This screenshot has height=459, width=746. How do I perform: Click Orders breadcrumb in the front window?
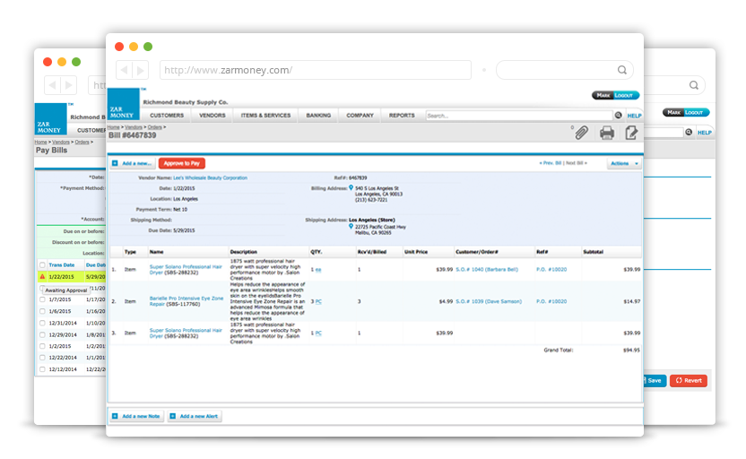click(154, 127)
